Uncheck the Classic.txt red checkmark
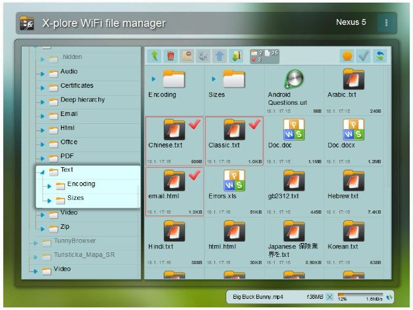 pos(254,124)
